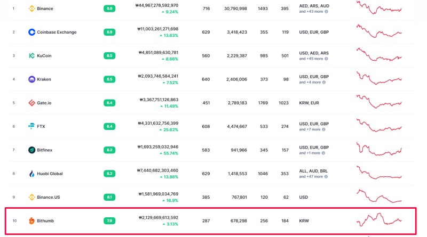
Task: Click Bitfinex's volume sparkline chart
Action: (379, 149)
